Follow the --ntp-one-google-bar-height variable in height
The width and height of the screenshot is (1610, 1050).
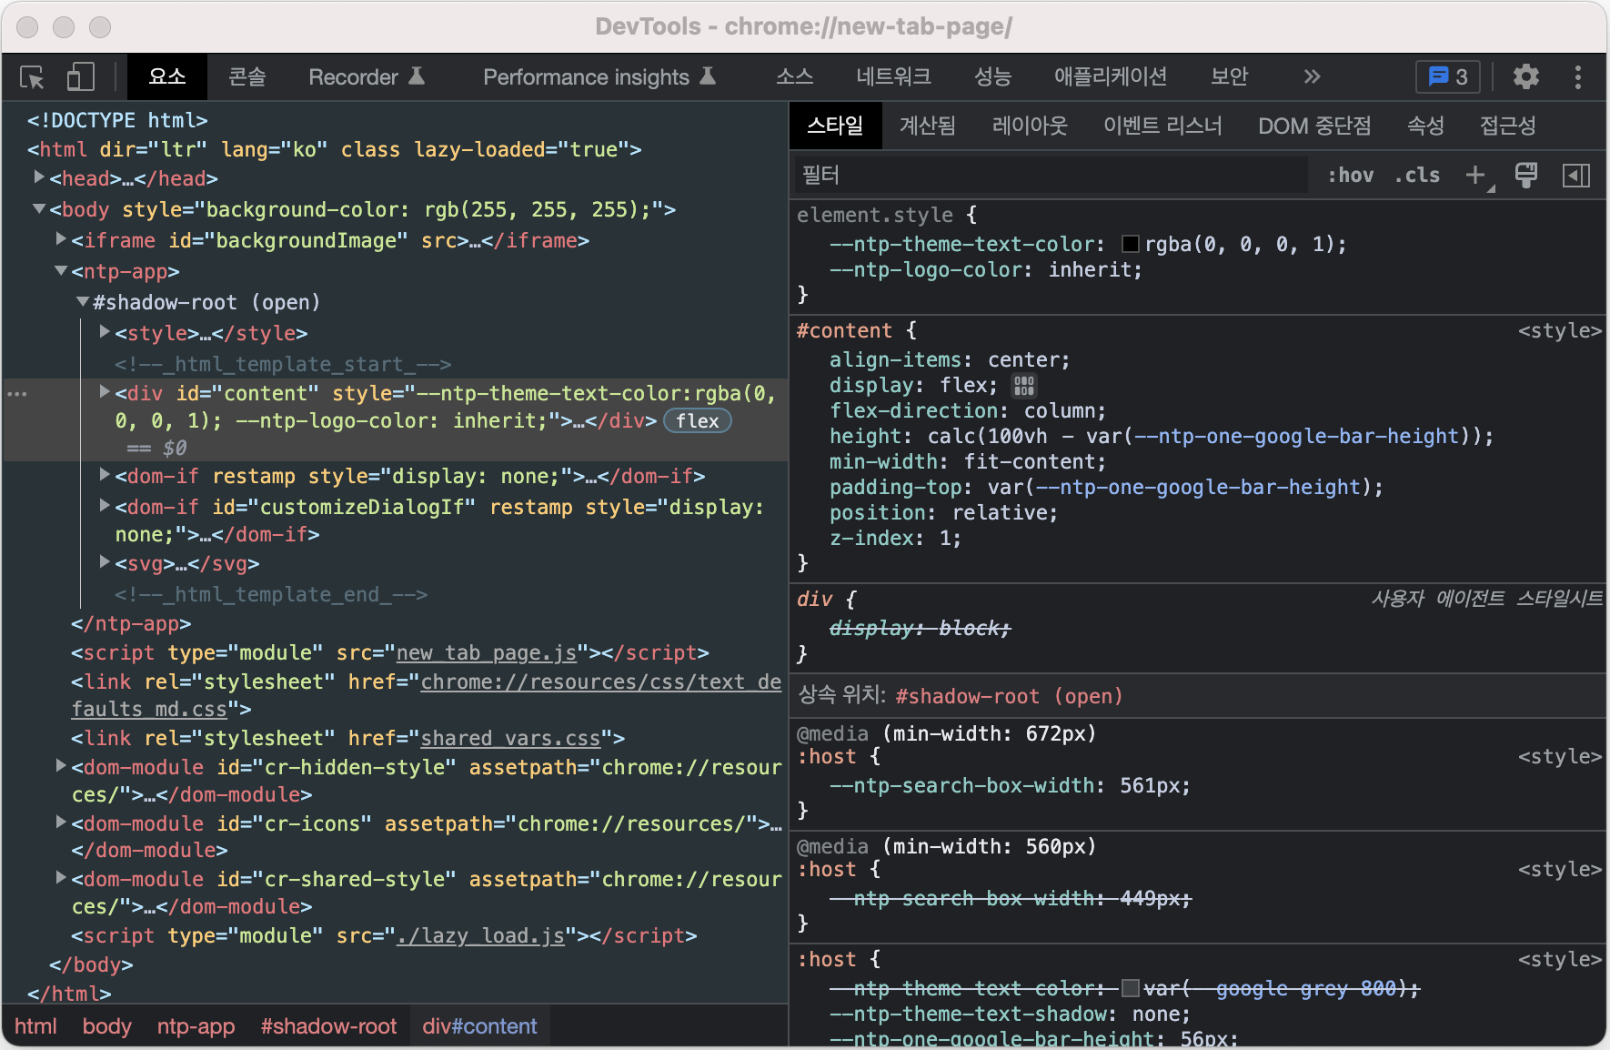coord(1297,436)
